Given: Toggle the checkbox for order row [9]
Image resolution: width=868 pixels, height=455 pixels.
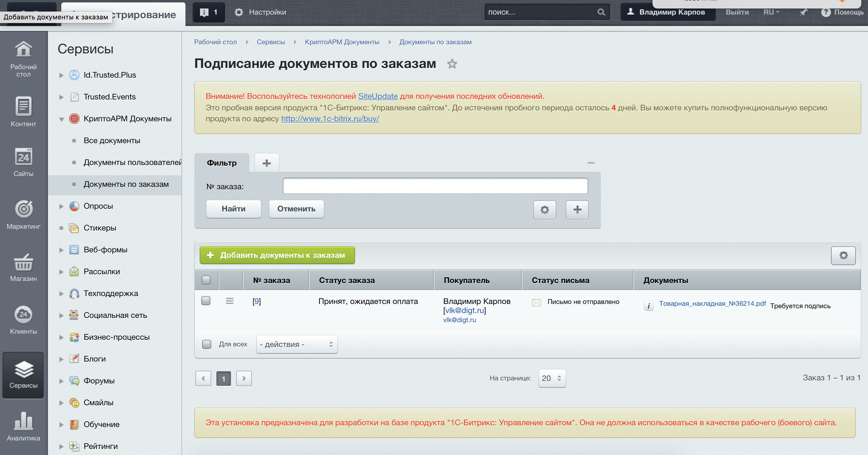Looking at the screenshot, I should click(205, 301).
